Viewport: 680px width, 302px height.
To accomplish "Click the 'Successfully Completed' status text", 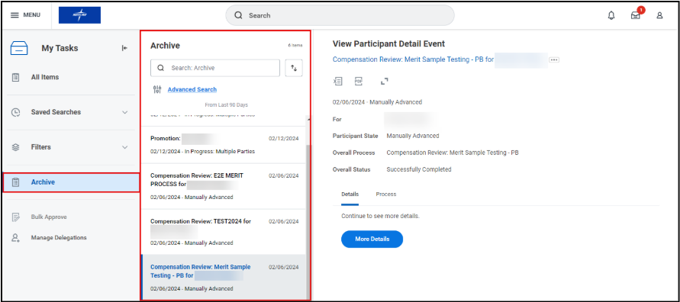I will [x=419, y=169].
